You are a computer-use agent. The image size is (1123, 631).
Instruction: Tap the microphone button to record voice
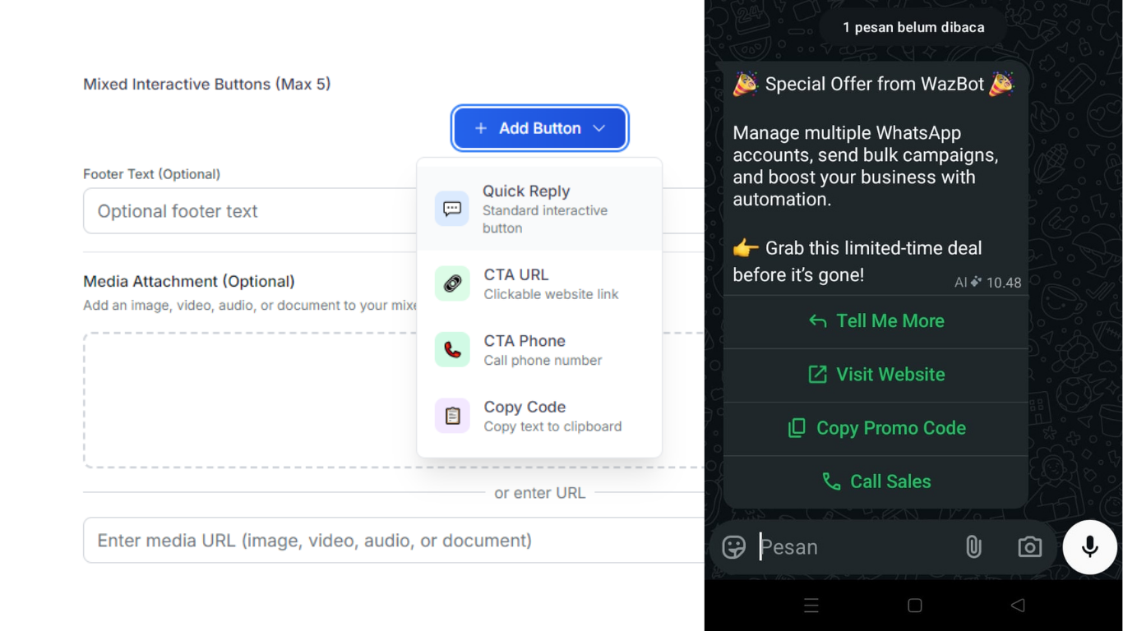[x=1089, y=546]
